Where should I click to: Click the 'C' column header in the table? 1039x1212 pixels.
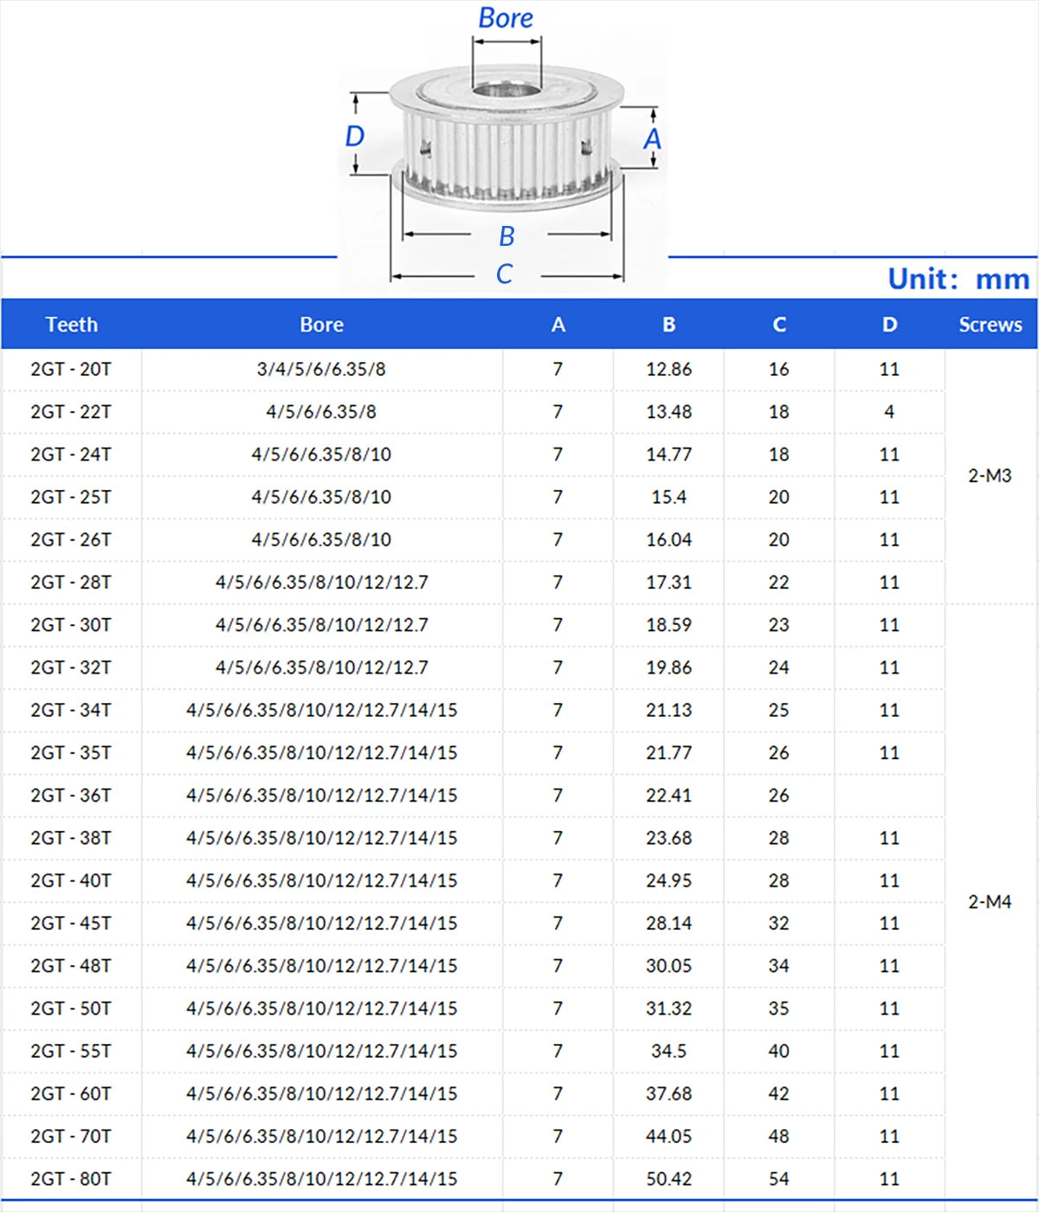pyautogui.click(x=779, y=325)
